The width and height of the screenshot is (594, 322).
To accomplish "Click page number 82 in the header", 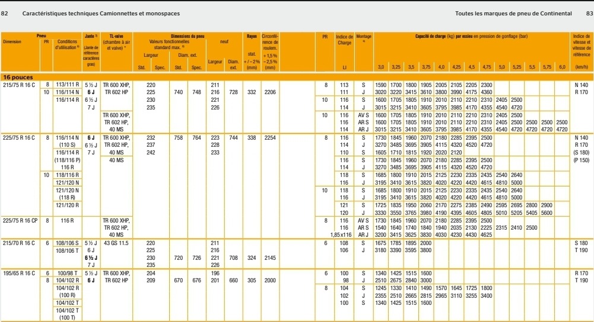I will [x=5, y=14].
